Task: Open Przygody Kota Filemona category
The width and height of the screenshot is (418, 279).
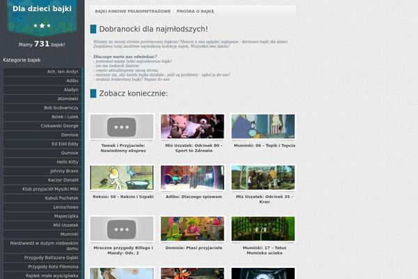Action: pos(42,266)
